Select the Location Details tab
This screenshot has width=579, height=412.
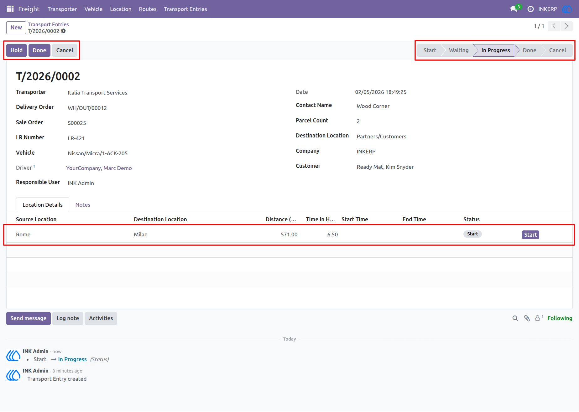click(x=43, y=205)
